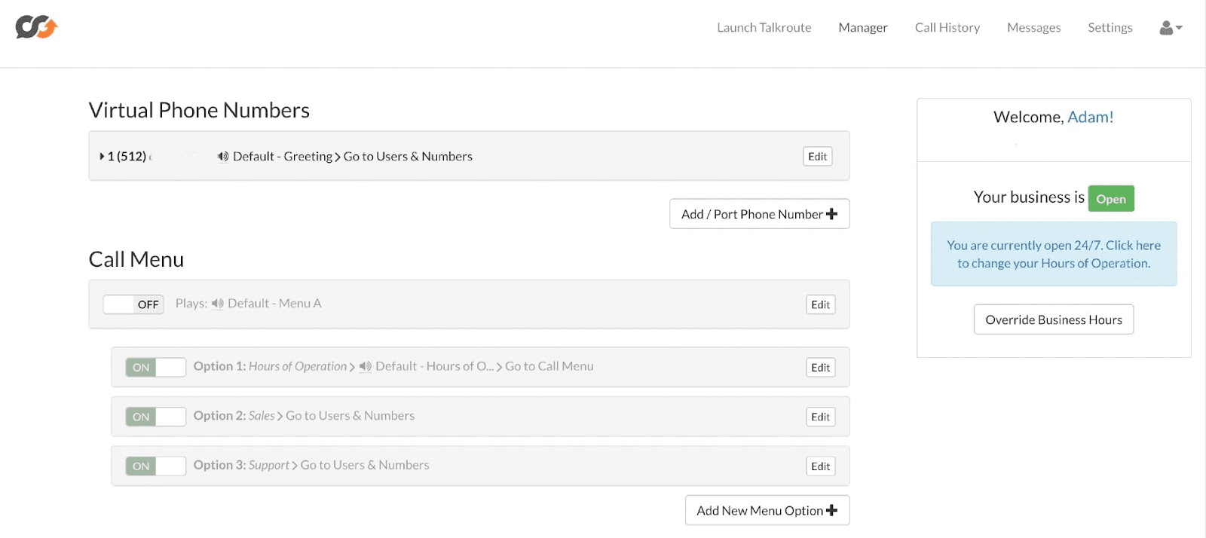Click speaker icon beside Default - Greeting
The height and width of the screenshot is (538, 1206).
point(223,157)
